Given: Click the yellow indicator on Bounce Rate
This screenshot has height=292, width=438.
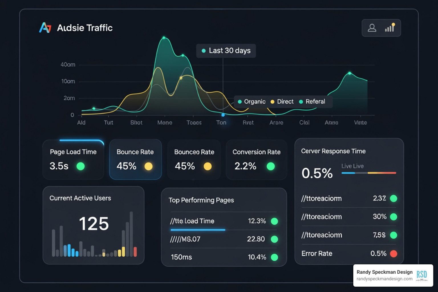Looking at the screenshot, I should pos(148,166).
